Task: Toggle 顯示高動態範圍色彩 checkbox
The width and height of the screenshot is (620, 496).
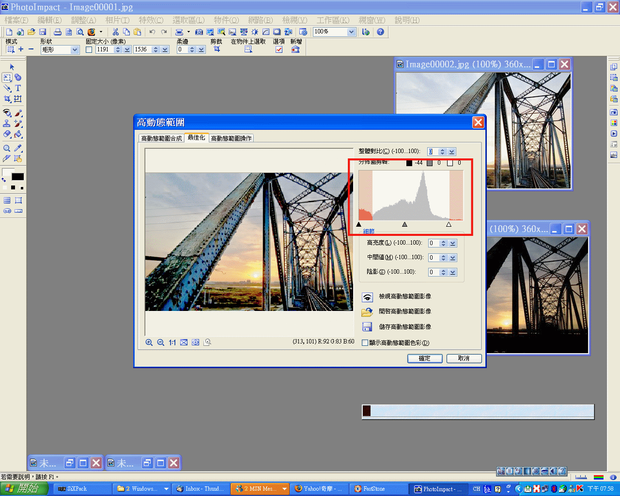Action: 365,343
